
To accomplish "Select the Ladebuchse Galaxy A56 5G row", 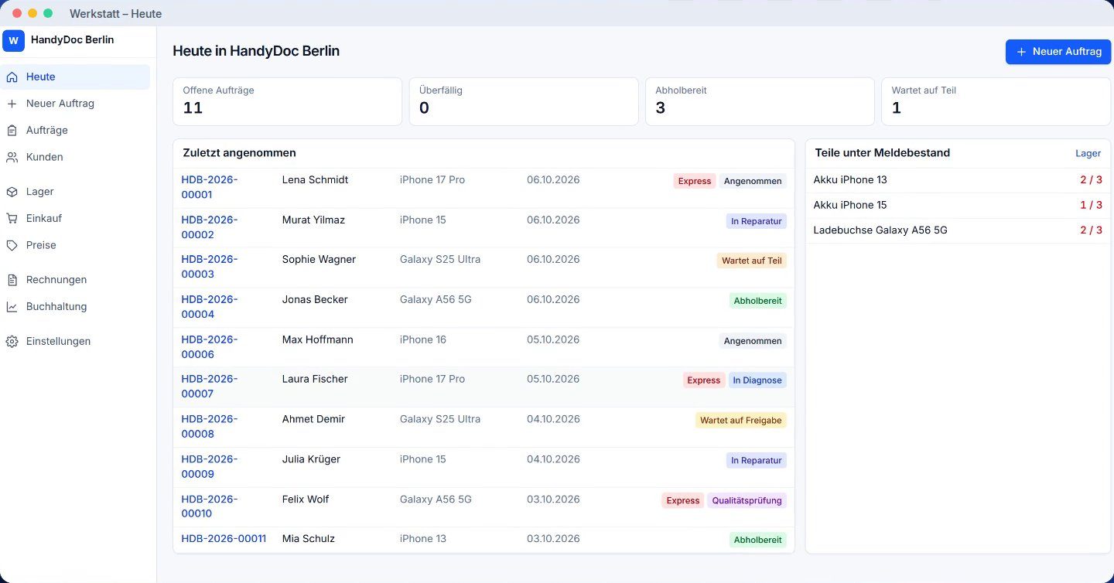I will click(958, 230).
